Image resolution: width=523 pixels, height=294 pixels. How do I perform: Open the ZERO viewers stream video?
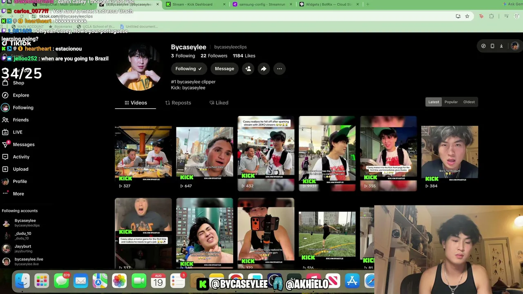click(266, 154)
